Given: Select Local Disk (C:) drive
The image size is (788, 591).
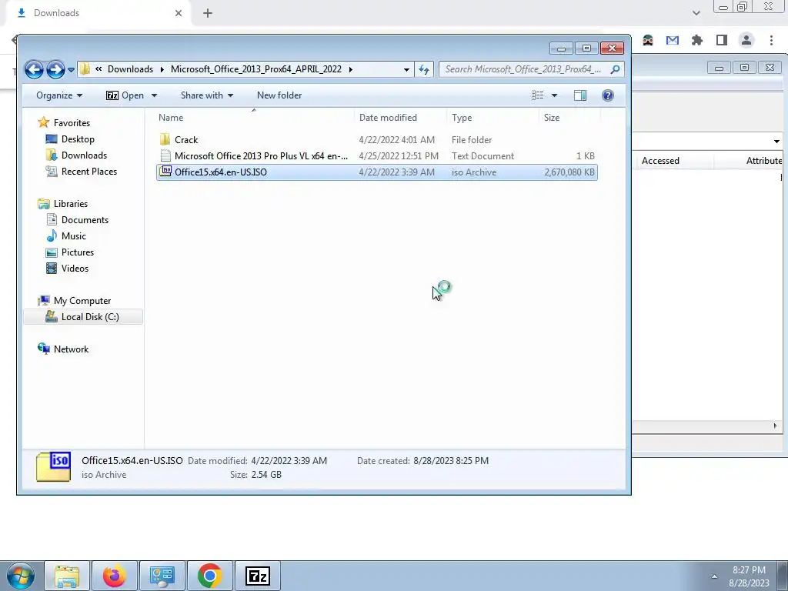Looking at the screenshot, I should click(83, 317).
